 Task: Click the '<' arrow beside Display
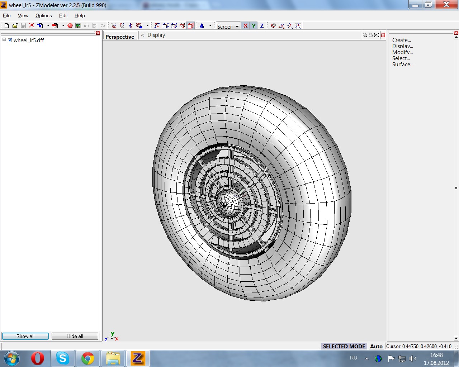tap(142, 35)
